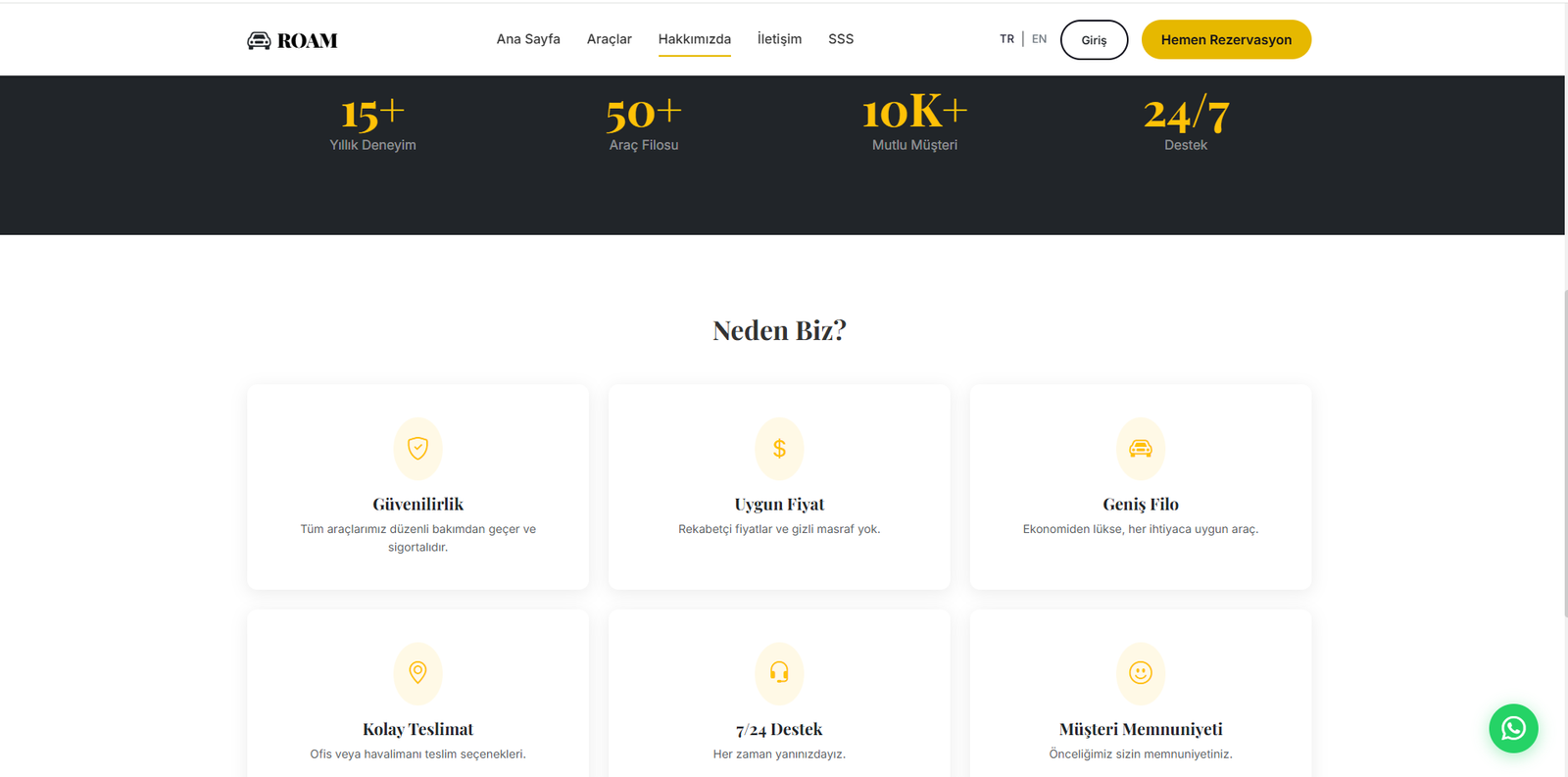Click the Güvenilirlik shield icon
This screenshot has width=1568, height=777.
[417, 449]
